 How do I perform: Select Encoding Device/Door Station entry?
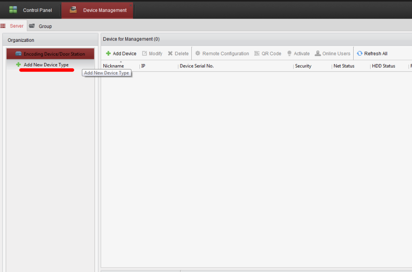(x=50, y=54)
